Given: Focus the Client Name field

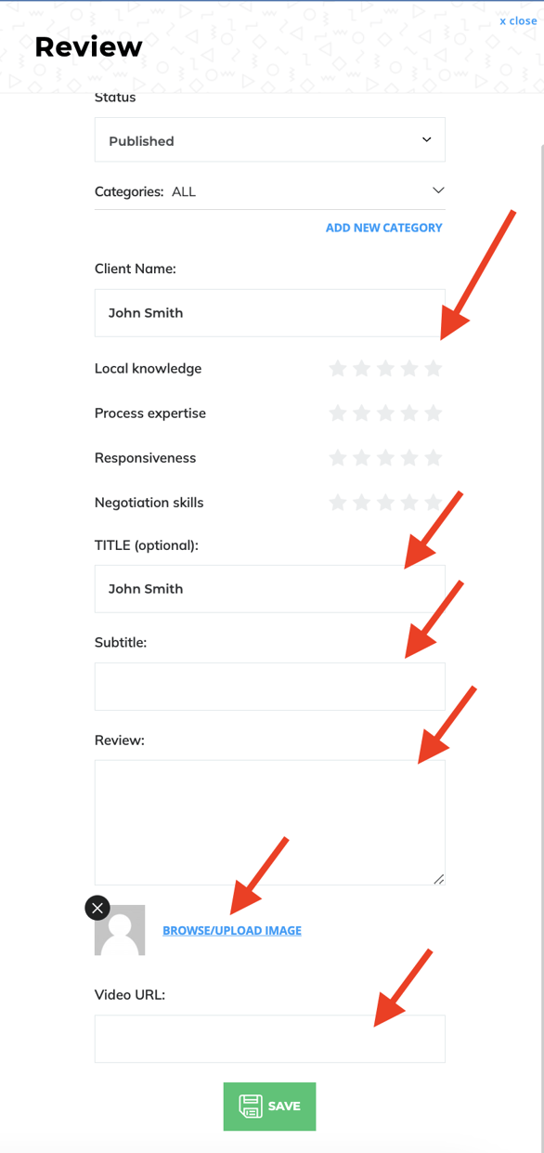Looking at the screenshot, I should (x=270, y=313).
